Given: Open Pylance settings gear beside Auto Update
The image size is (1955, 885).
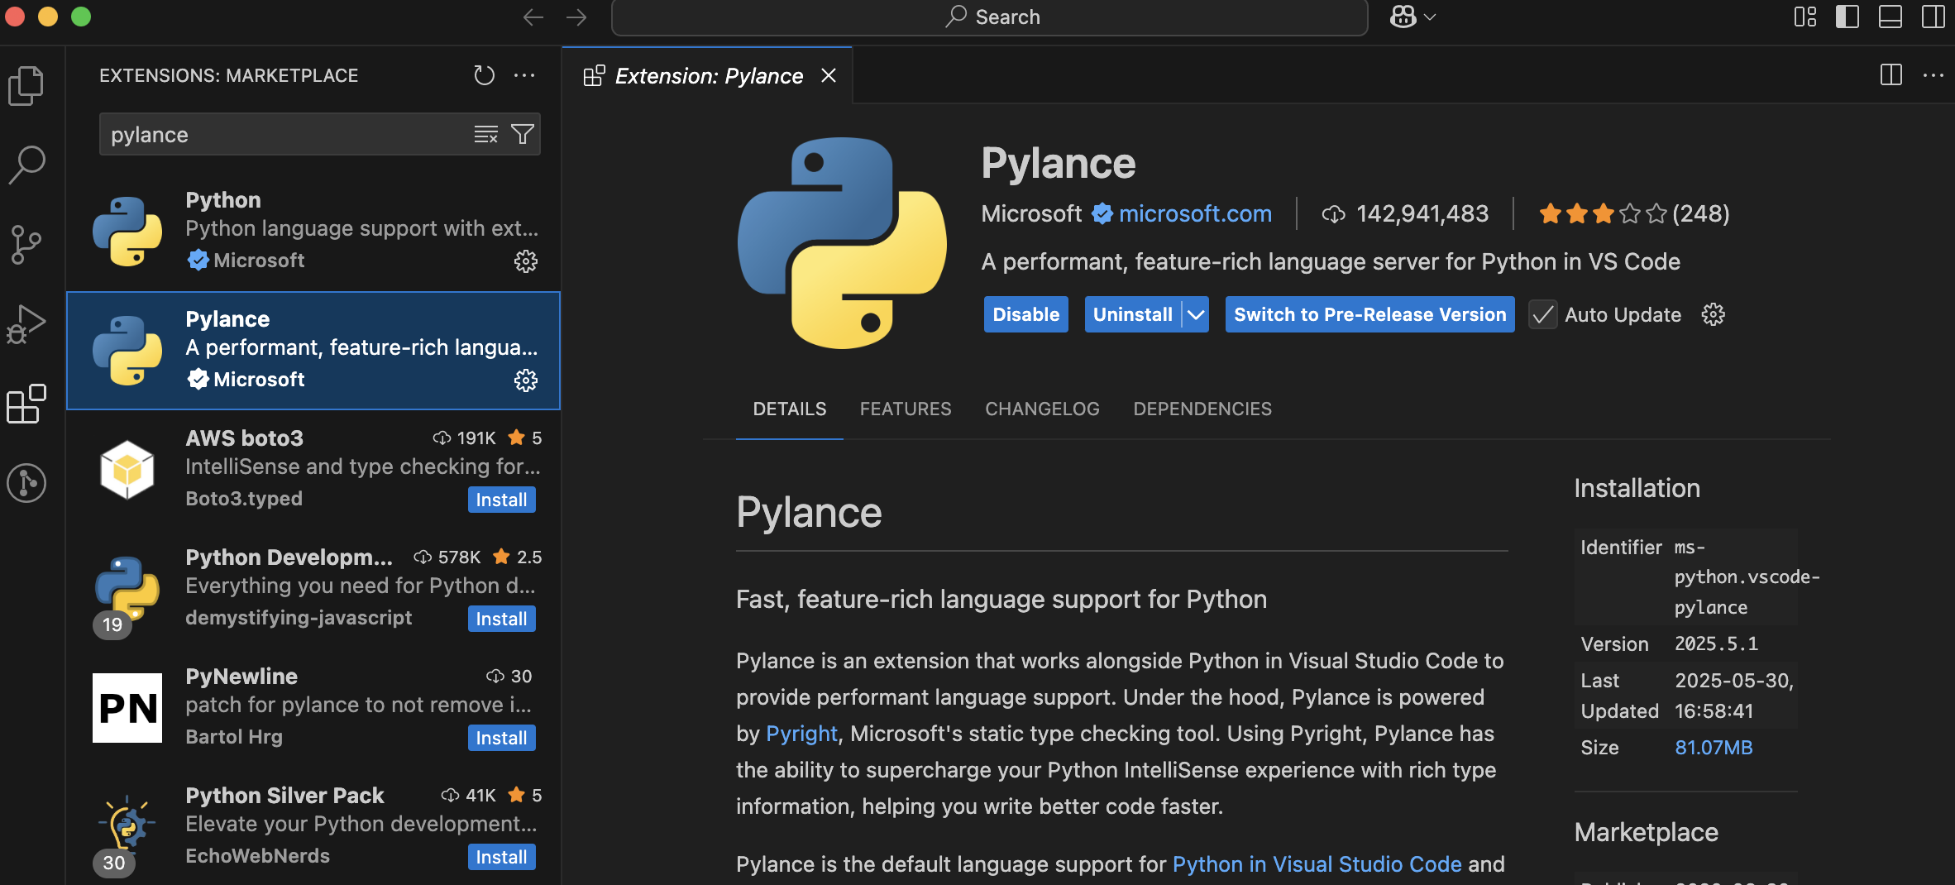Looking at the screenshot, I should [x=1714, y=314].
